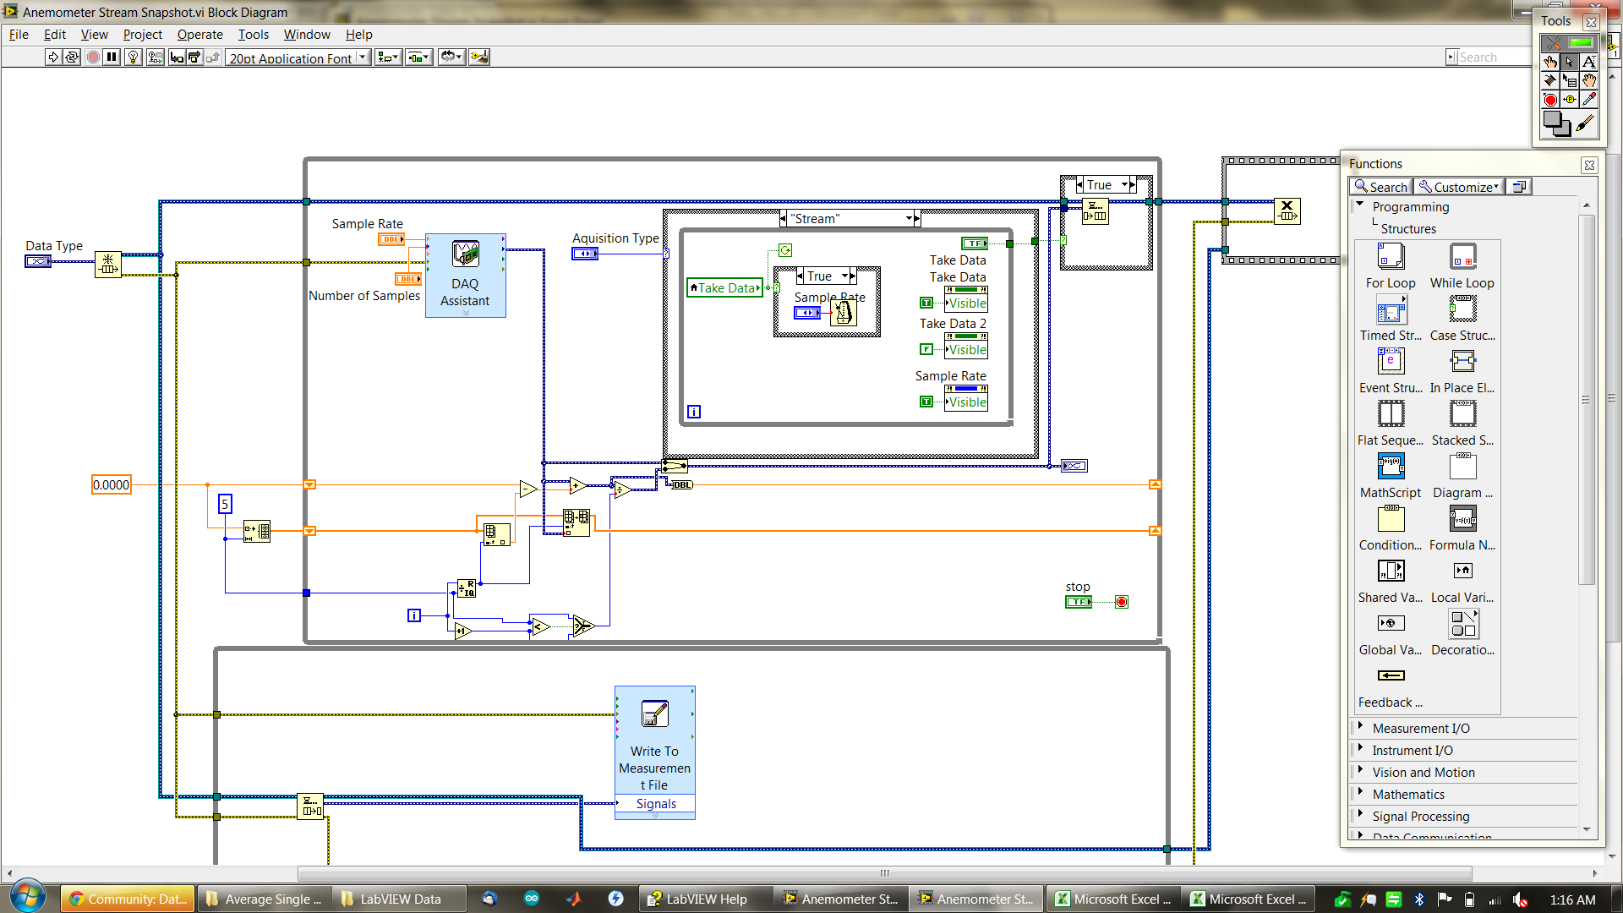Screen dimensions: 1623x913
Task: Select the Event Structure icon
Action: coord(1391,361)
